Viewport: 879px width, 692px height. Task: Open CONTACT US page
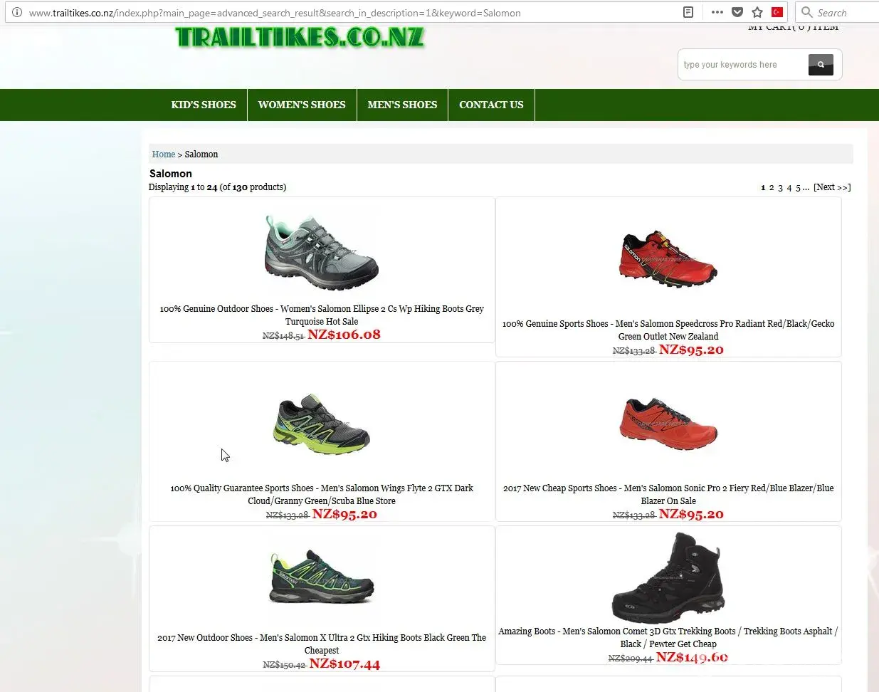pos(491,105)
